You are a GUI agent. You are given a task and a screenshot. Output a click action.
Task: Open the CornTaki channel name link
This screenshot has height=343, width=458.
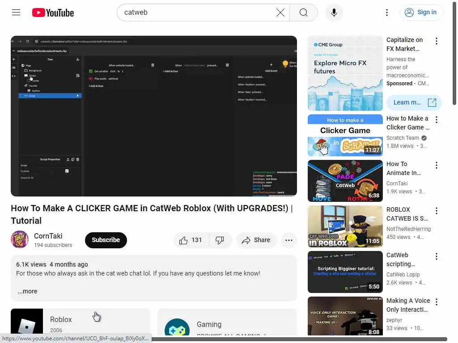[x=48, y=236]
